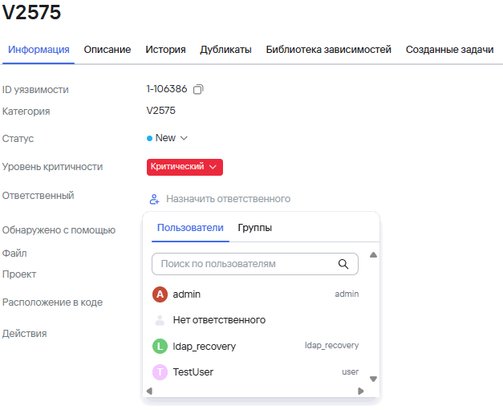Switch to the 'Группы' tab

tap(254, 228)
